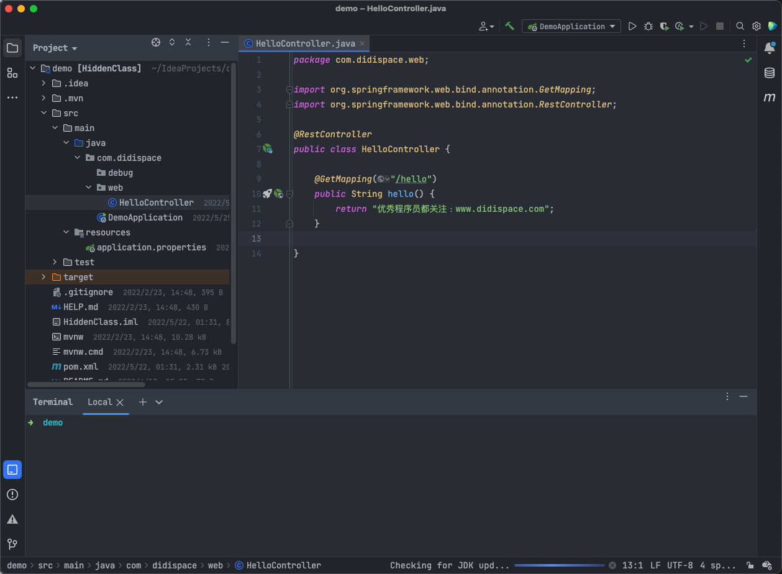Click the Search Everywhere magnifier icon

740,26
